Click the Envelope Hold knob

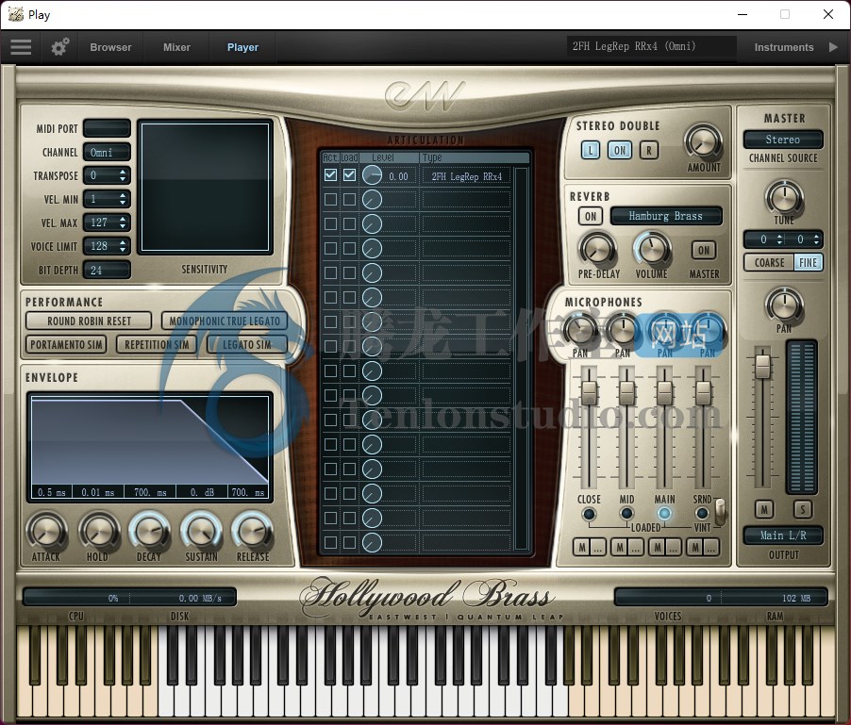(98, 532)
